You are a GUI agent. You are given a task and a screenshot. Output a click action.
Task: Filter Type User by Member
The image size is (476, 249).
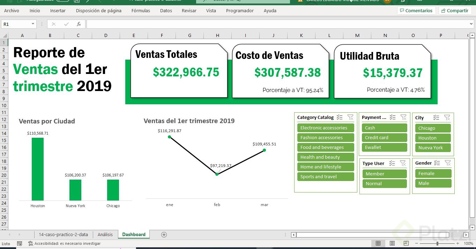tap(385, 174)
